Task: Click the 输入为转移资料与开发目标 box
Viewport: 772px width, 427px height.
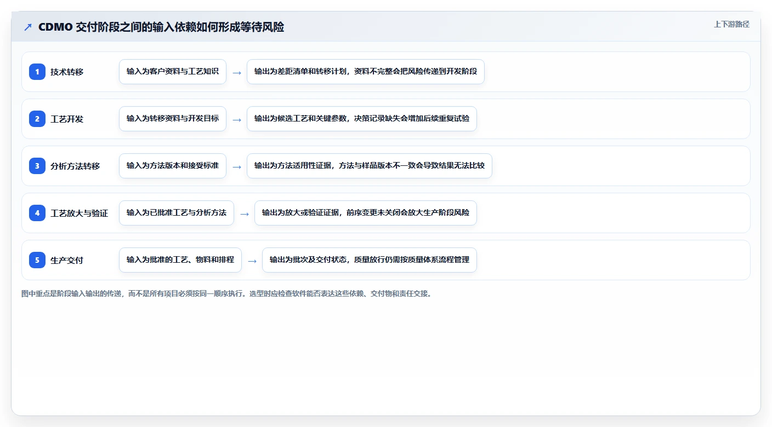Action: click(173, 119)
